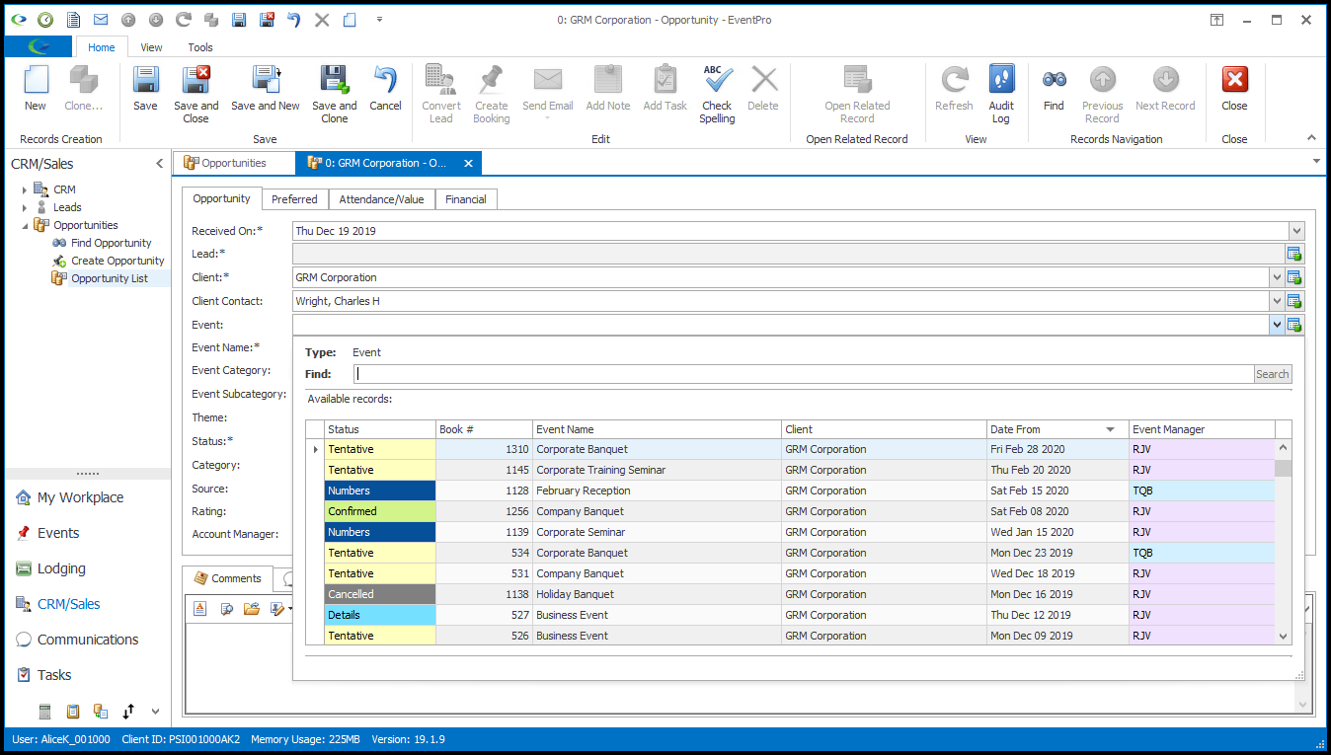Go to the Lodging module

(x=61, y=568)
